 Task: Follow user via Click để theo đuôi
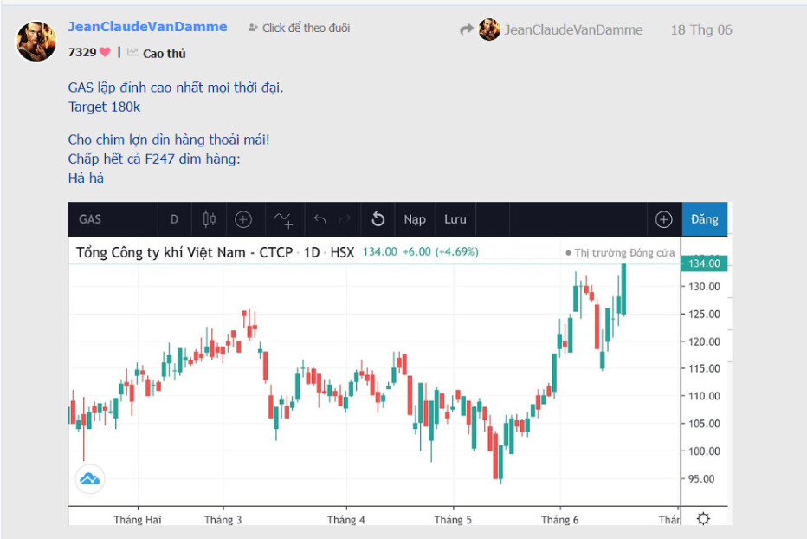(299, 28)
